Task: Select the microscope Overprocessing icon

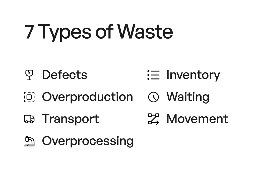Action: (x=29, y=141)
